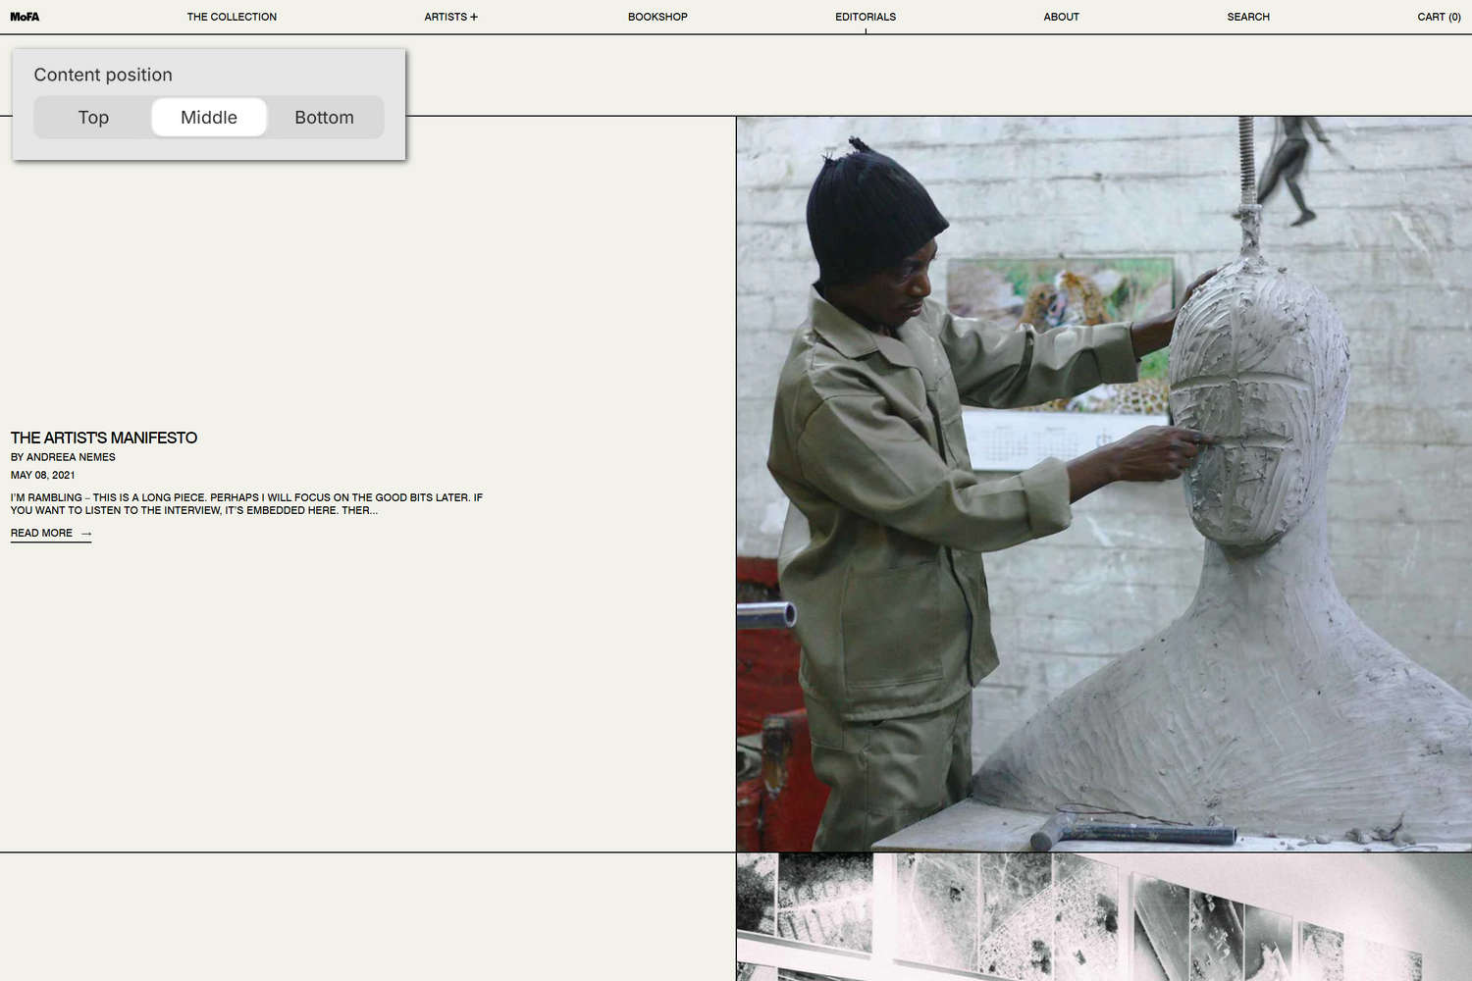The image size is (1472, 981).
Task: Switch content position to Bottom
Action: [324, 118]
